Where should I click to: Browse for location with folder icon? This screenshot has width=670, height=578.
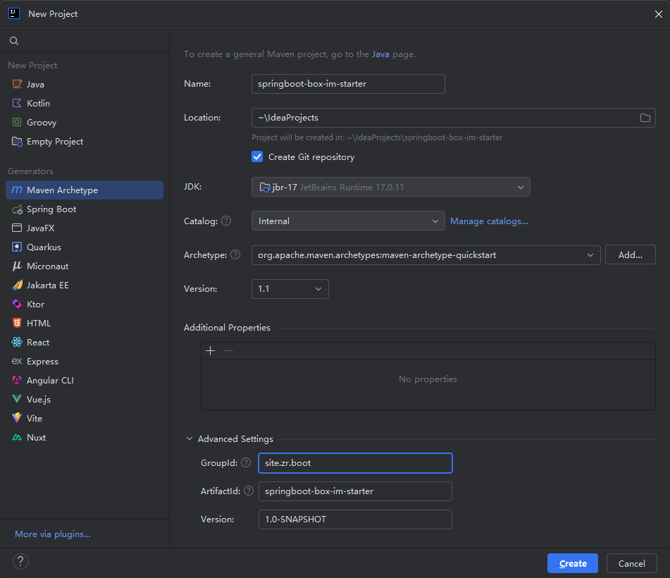click(645, 118)
